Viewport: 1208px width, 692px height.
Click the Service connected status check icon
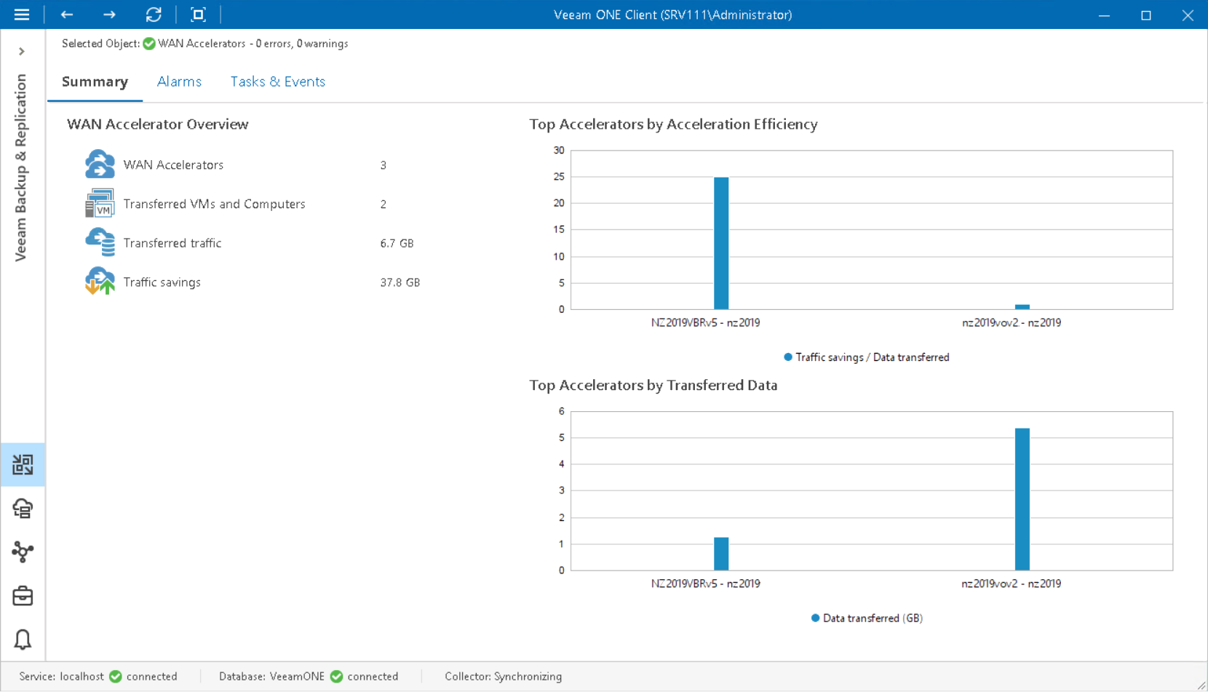pos(116,677)
